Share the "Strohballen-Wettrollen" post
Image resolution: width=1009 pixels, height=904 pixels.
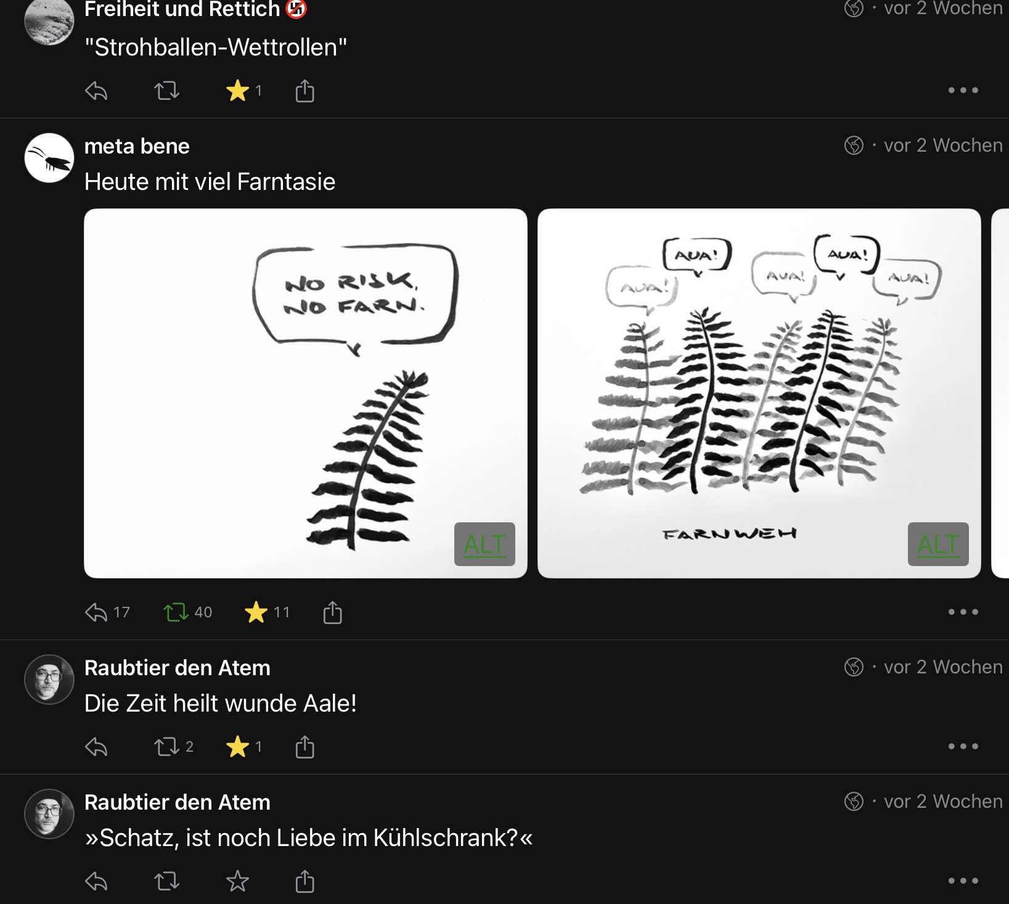point(304,91)
